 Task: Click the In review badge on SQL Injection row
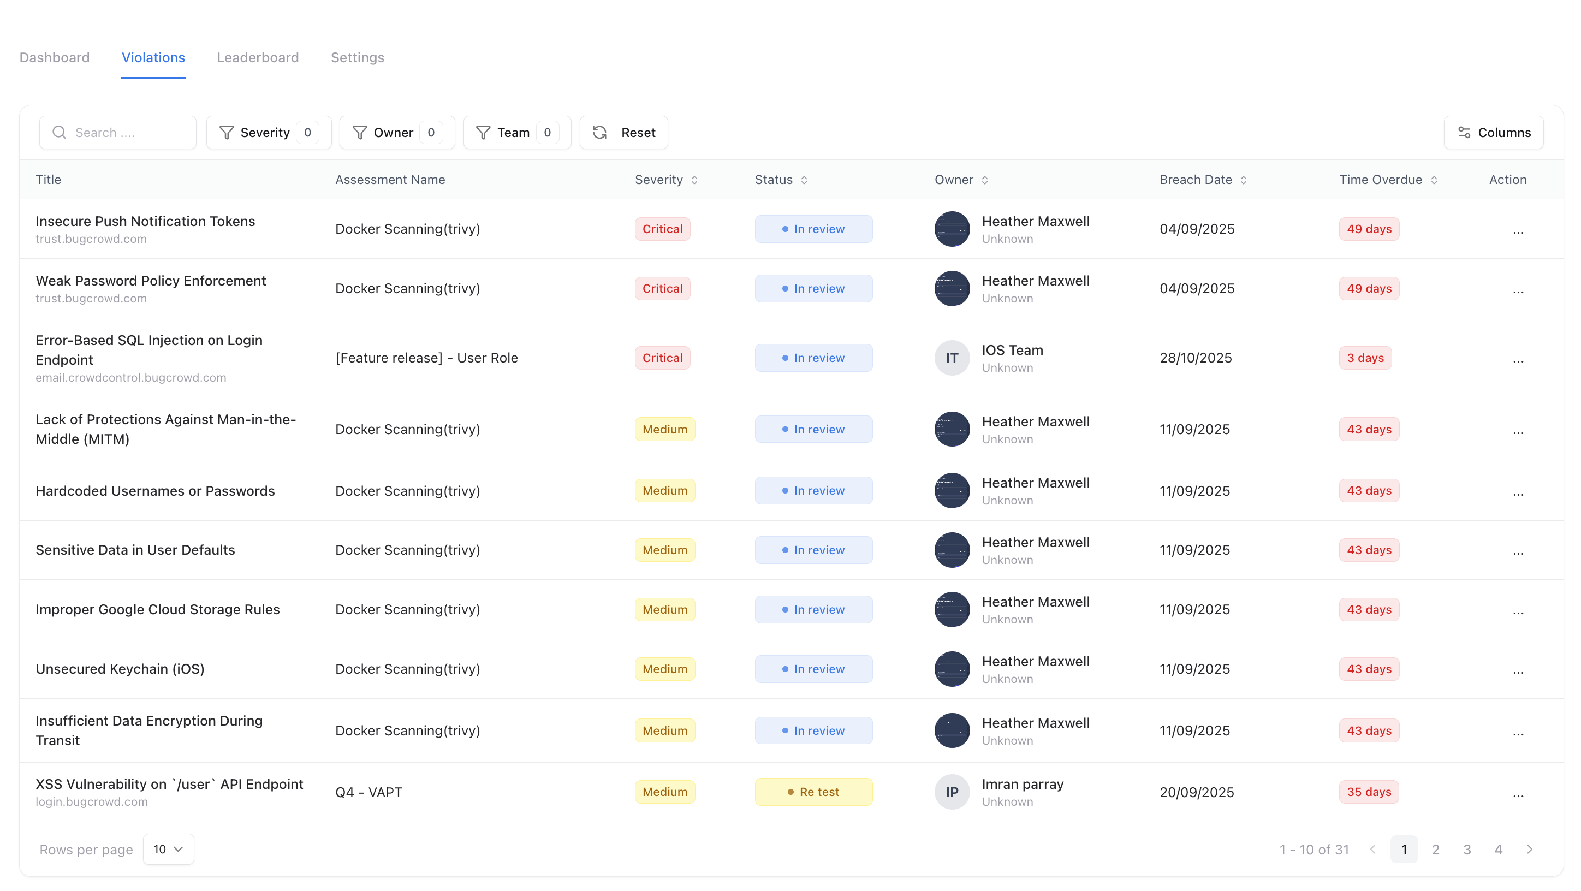[x=813, y=358]
